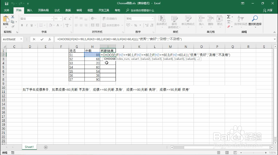The image size is (278, 155).
Task: Click the Page Layout view icon in status bar
Action: 227,152
